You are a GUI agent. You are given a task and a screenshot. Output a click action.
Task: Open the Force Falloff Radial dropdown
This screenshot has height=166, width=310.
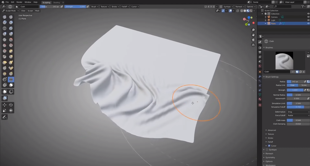tap(298, 116)
